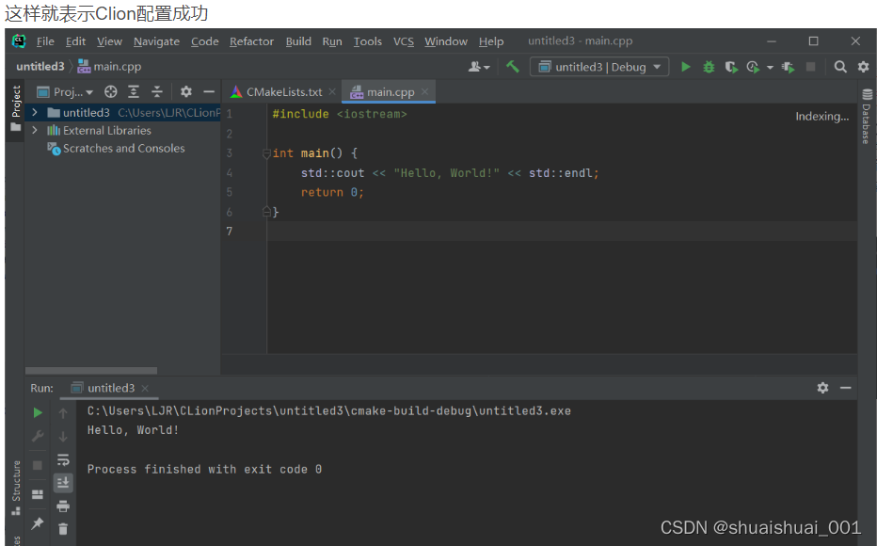
Task: Open the Tools menu
Action: 368,41
